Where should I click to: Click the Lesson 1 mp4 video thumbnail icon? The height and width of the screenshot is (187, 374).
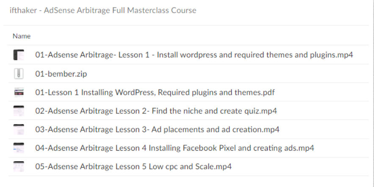19,55
